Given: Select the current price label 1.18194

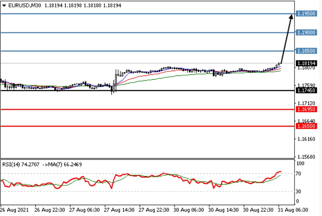Looking at the screenshot, I should (x=306, y=63).
